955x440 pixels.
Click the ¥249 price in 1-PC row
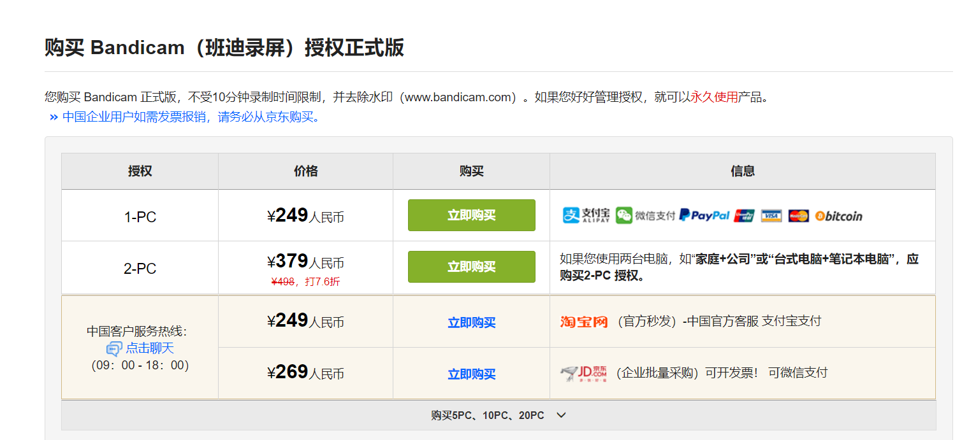[306, 216]
